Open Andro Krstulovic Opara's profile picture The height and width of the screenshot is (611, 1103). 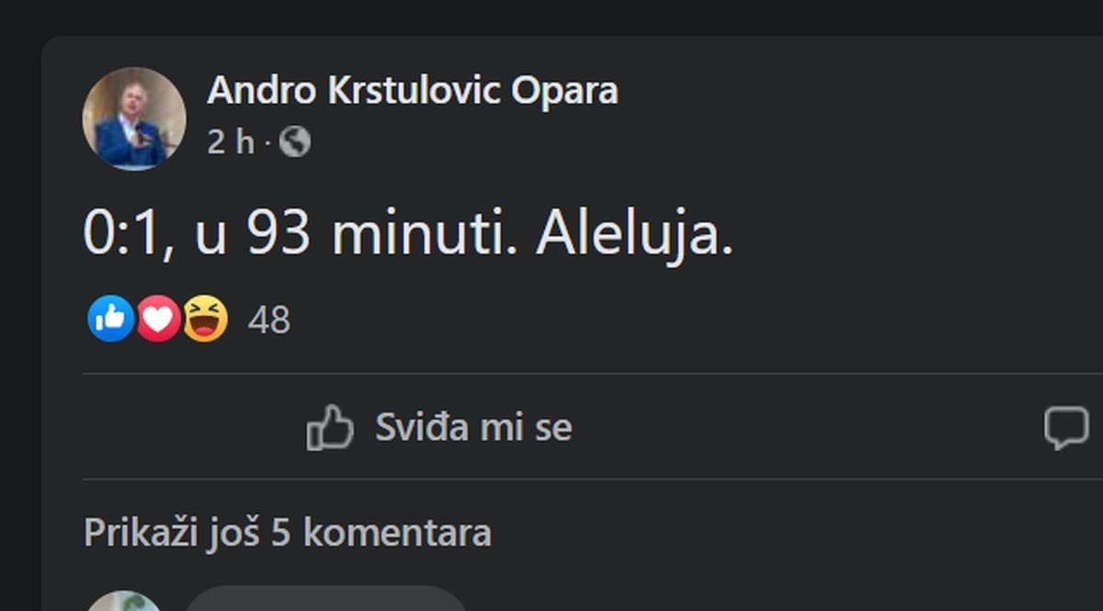(x=134, y=119)
